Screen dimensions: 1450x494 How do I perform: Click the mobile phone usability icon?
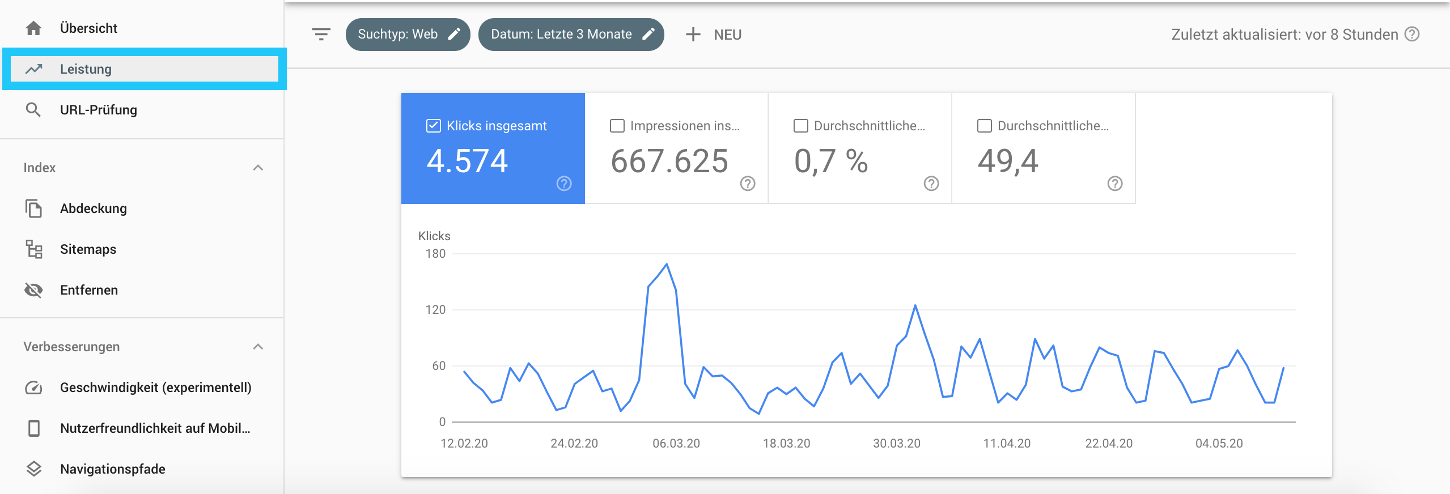33,428
